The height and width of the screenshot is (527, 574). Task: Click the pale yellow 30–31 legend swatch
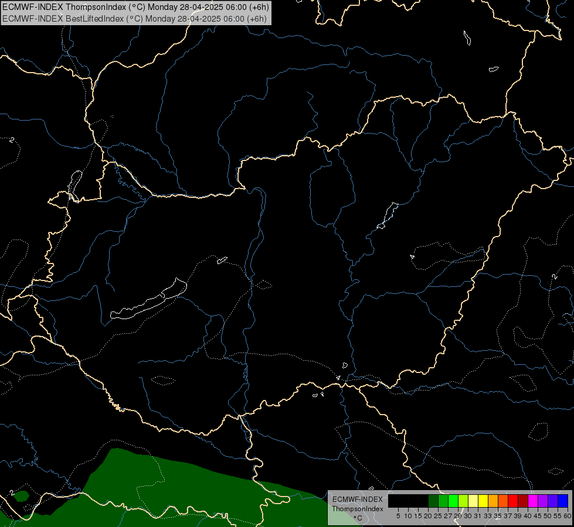(473, 501)
